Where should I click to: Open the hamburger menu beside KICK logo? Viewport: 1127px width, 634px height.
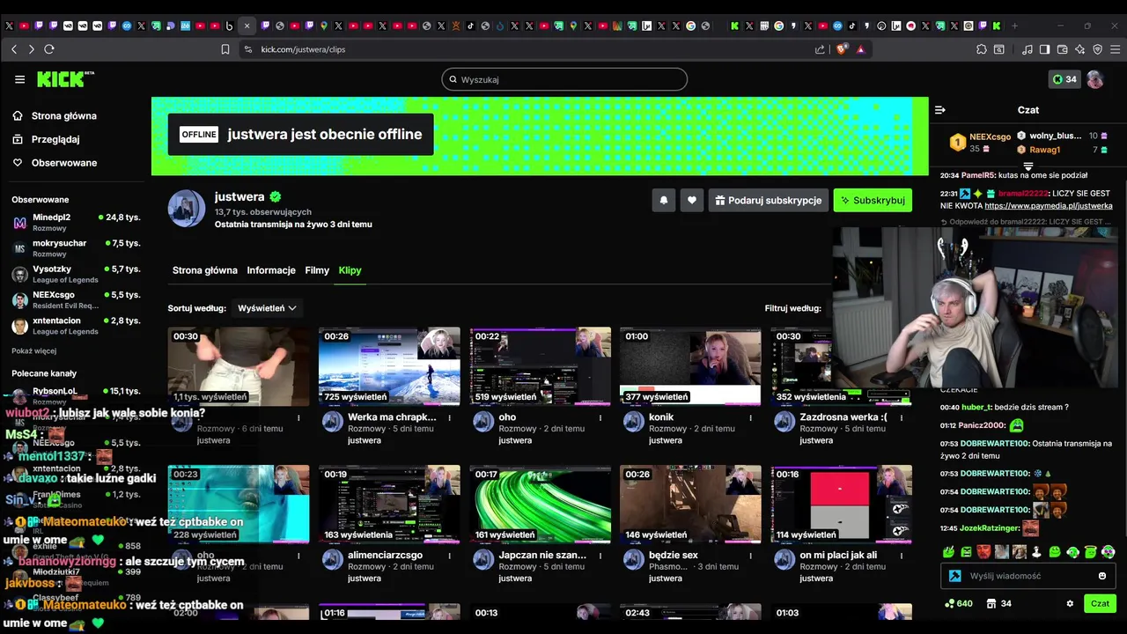pos(19,79)
